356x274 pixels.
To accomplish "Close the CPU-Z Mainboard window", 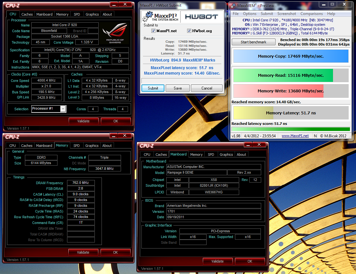I will pos(259,144).
